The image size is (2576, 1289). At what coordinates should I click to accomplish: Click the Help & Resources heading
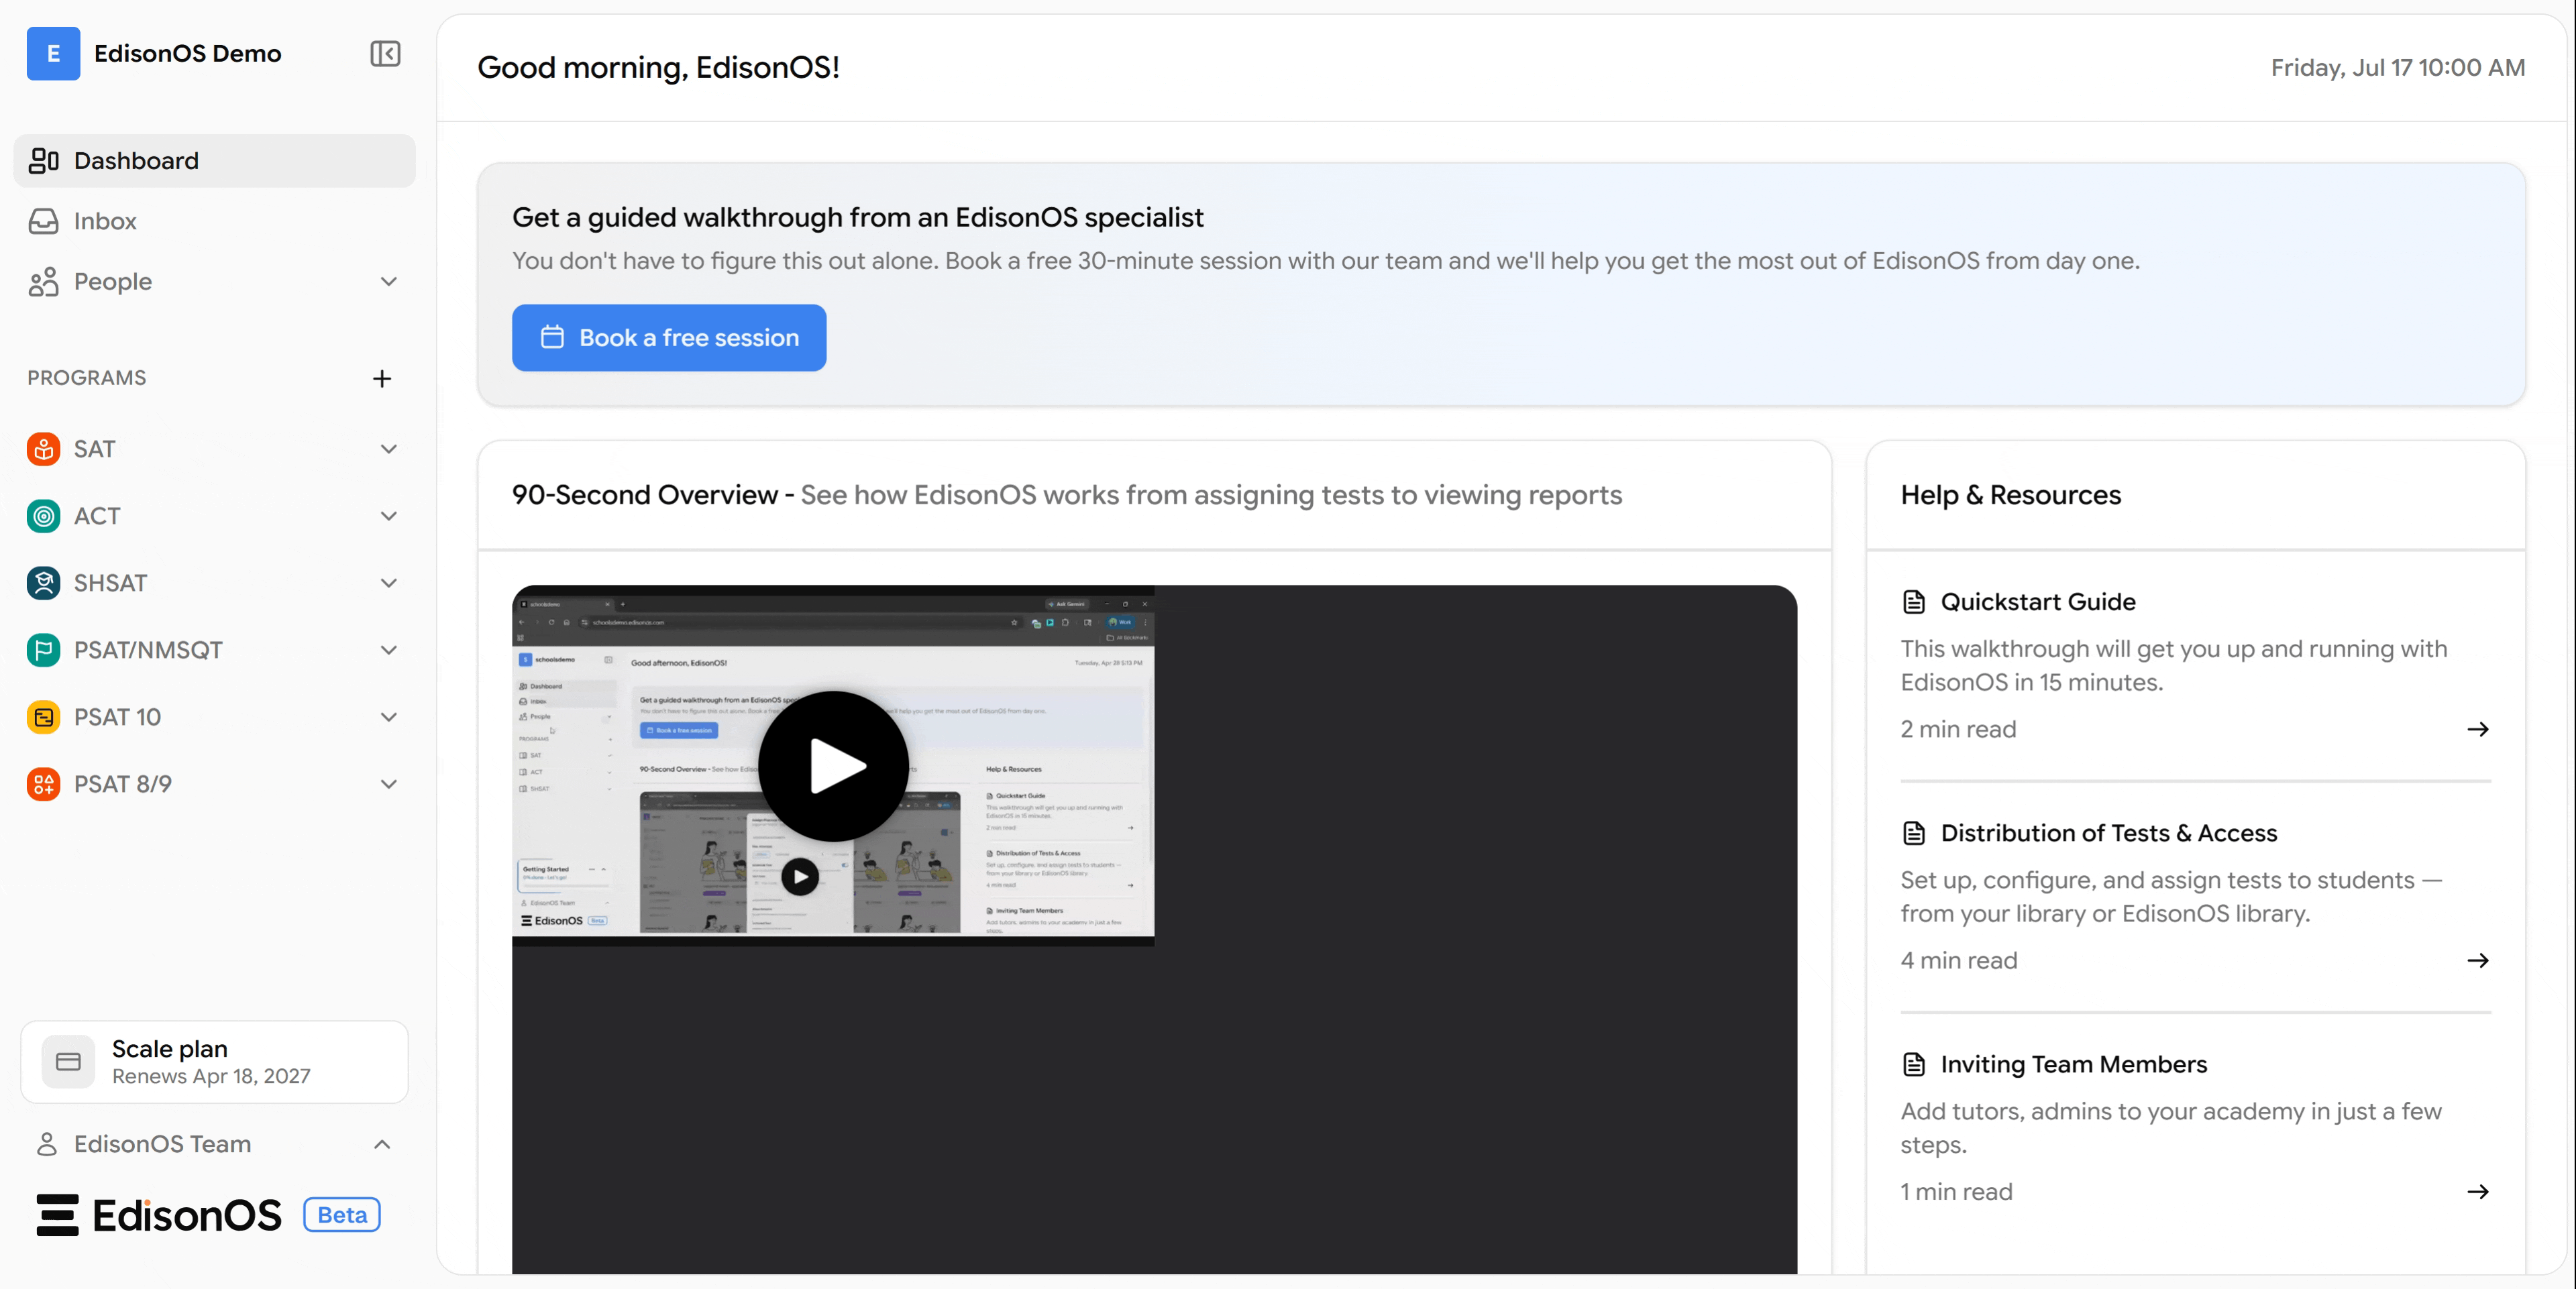click(2011, 495)
